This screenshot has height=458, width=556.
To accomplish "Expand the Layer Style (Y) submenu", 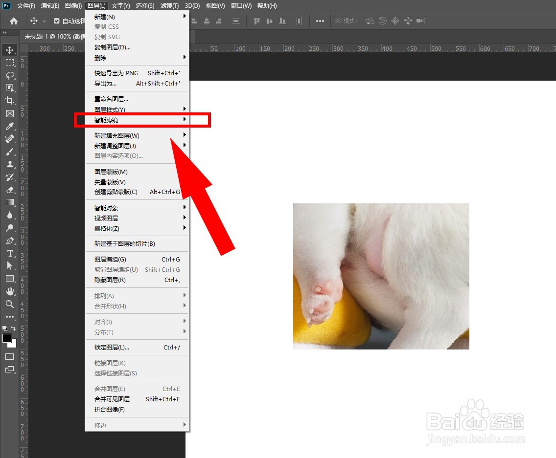I will pos(137,109).
